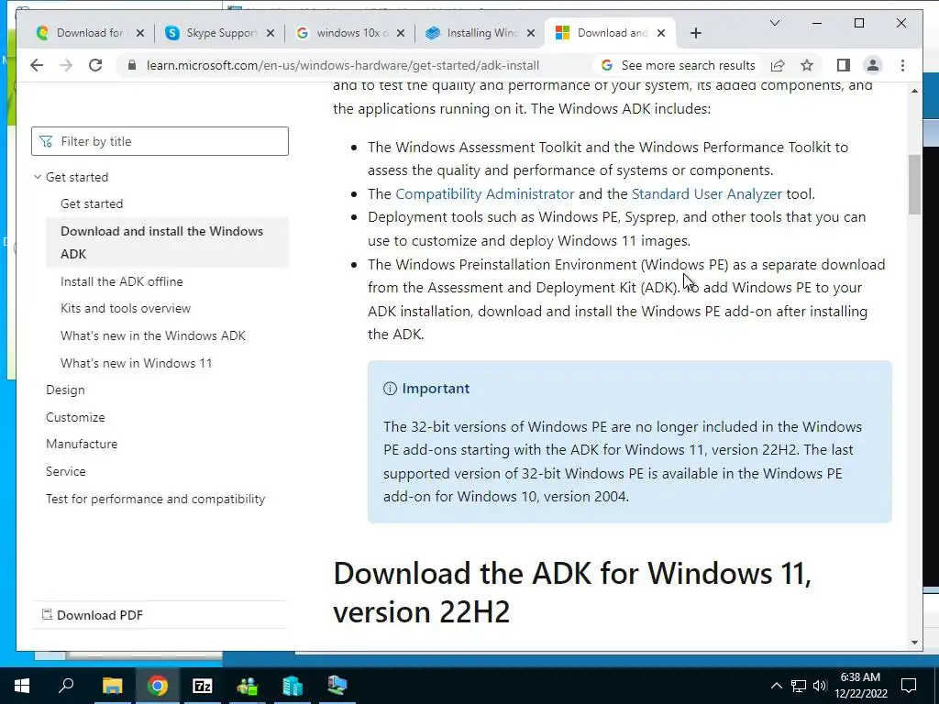The width and height of the screenshot is (939, 704).
Task: Click the page vertical scrollbar thumb
Action: click(914, 184)
